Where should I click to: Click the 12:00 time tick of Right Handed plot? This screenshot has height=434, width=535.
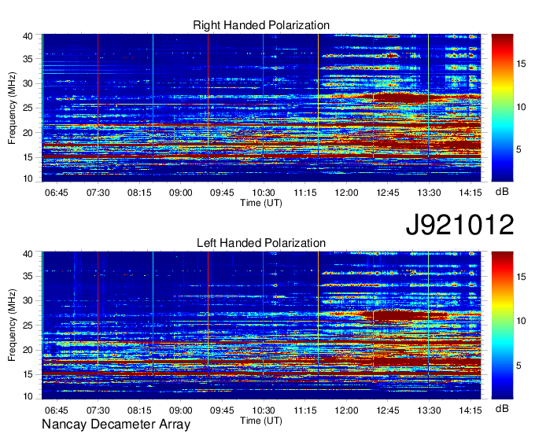346,193
